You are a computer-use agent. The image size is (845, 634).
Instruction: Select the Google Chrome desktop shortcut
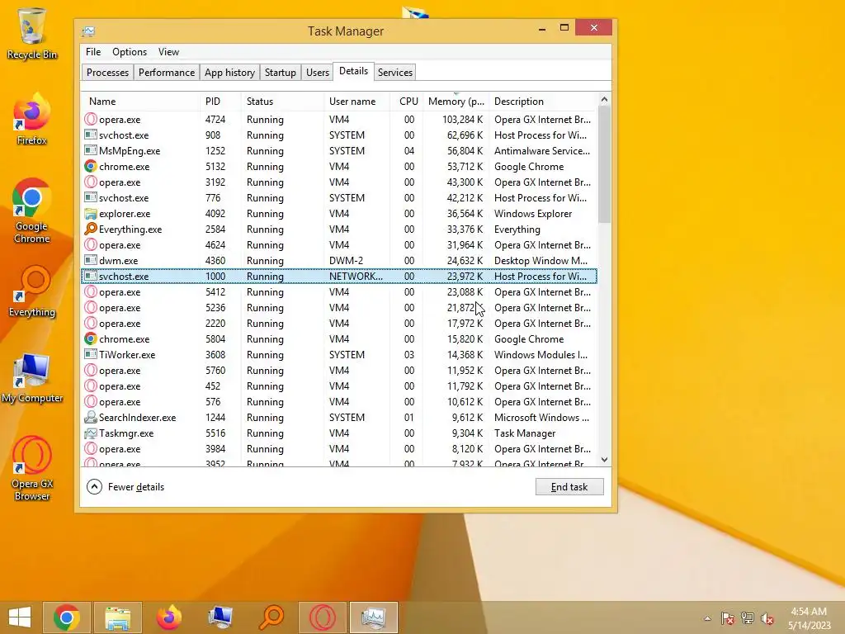pos(32,211)
